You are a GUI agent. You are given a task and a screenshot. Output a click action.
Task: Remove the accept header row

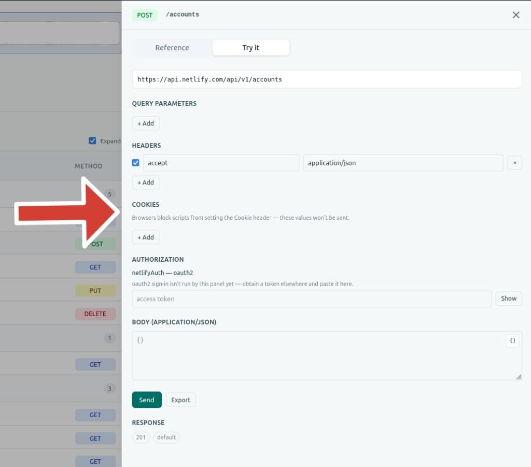point(514,163)
